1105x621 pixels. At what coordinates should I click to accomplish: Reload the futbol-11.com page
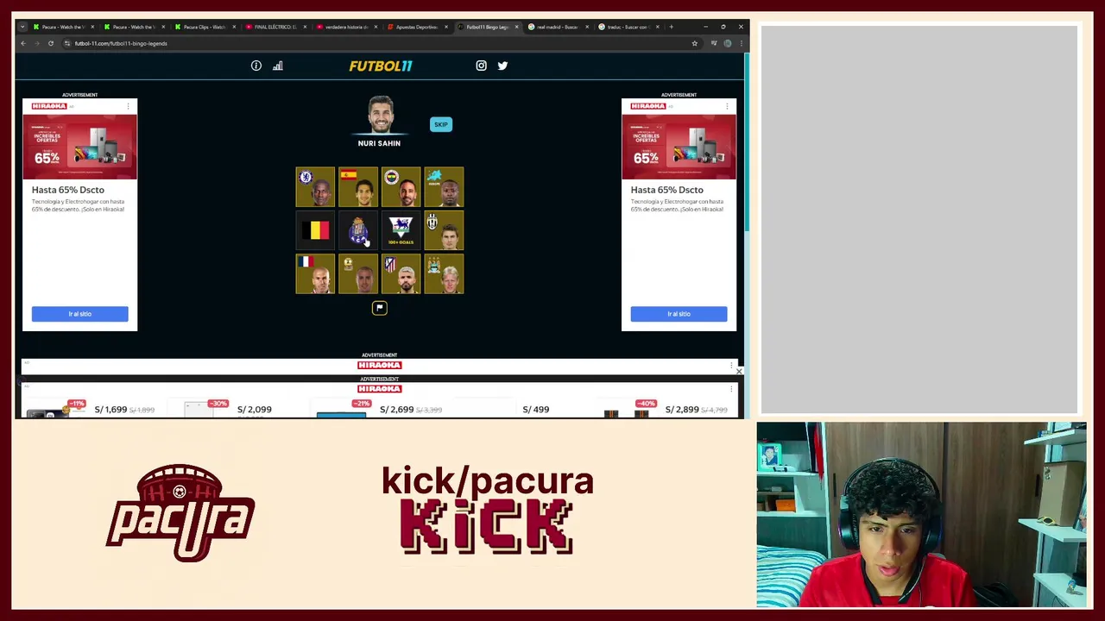[x=51, y=43]
